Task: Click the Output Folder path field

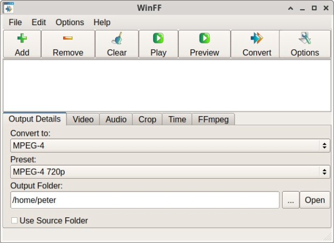Action: (x=145, y=200)
